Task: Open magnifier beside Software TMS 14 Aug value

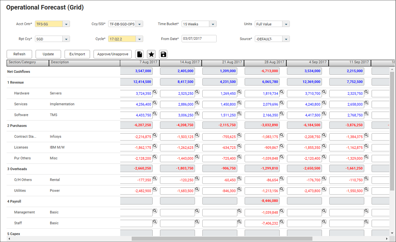Action: pyautogui.click(x=197, y=114)
